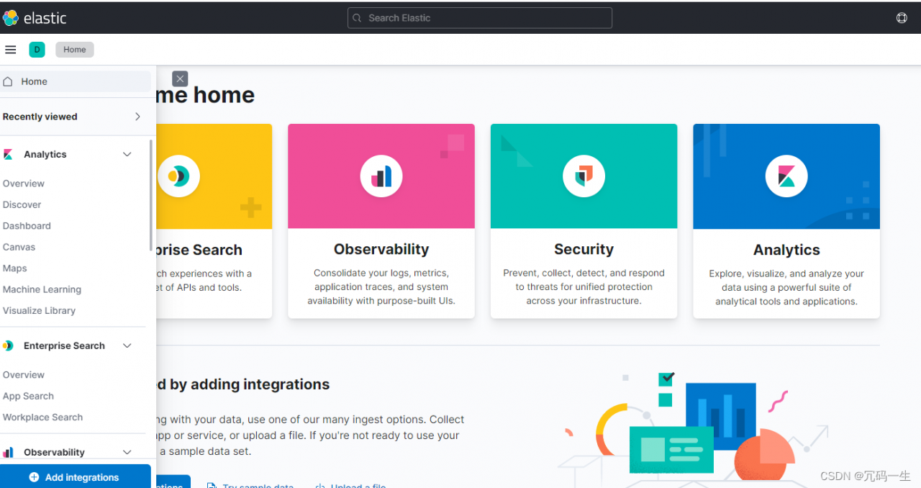Image resolution: width=921 pixels, height=488 pixels.
Task: Open the Observability card title
Action: pos(381,249)
